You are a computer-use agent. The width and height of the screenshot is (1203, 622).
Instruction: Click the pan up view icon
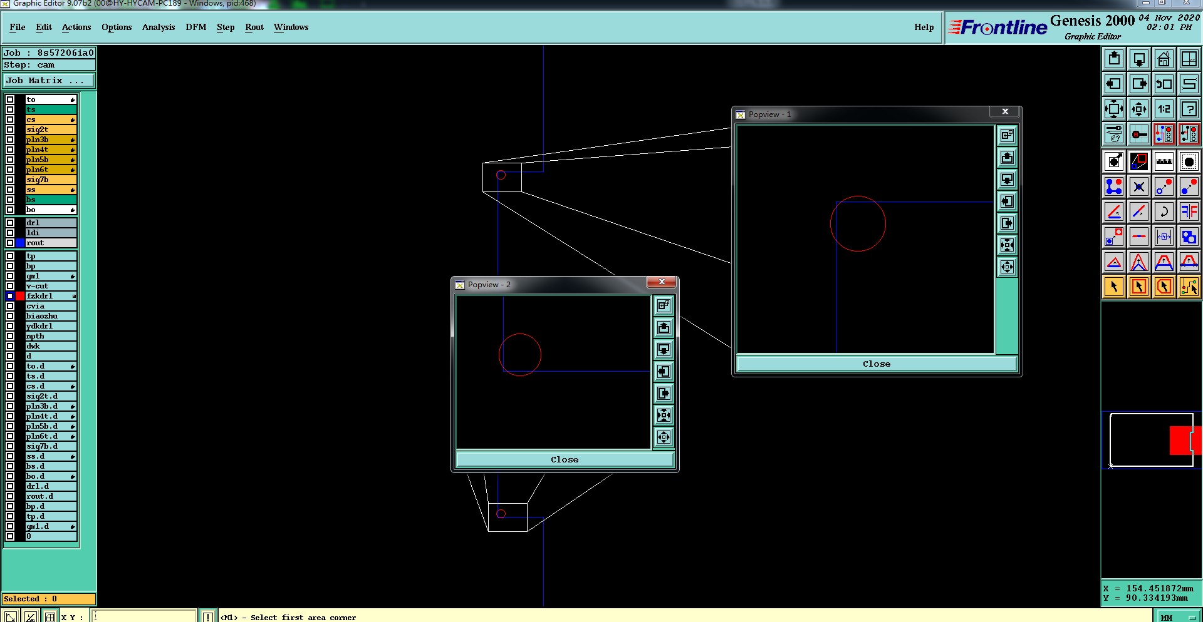(1114, 59)
